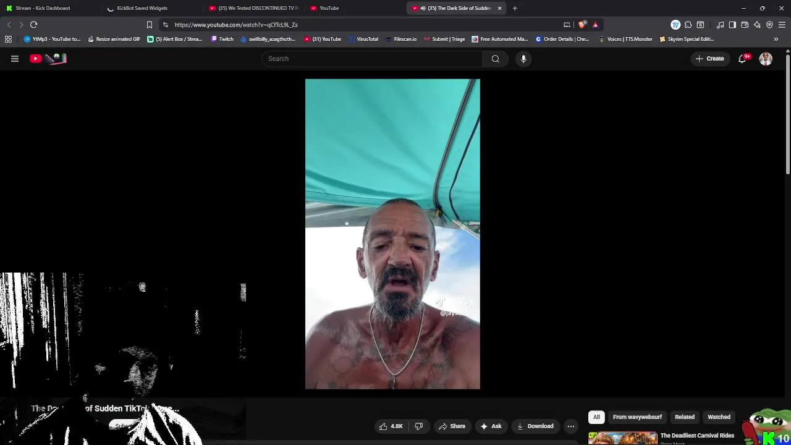
Task: Open a new browser tab
Action: (515, 8)
